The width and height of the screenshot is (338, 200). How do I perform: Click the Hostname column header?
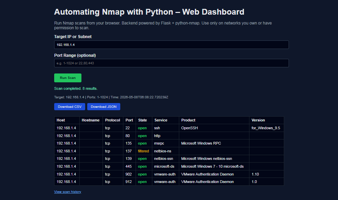(x=91, y=120)
